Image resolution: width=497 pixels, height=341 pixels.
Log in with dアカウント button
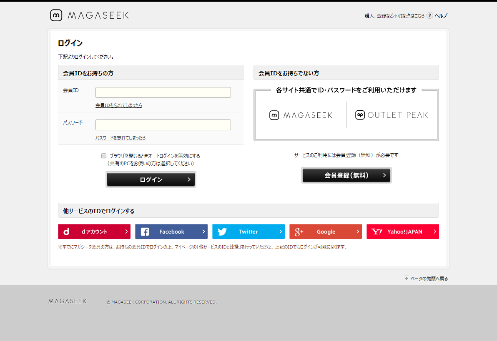[x=94, y=231]
